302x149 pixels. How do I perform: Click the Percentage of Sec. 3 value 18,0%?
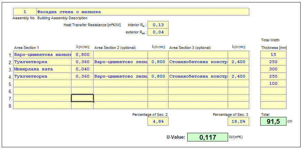(238, 121)
